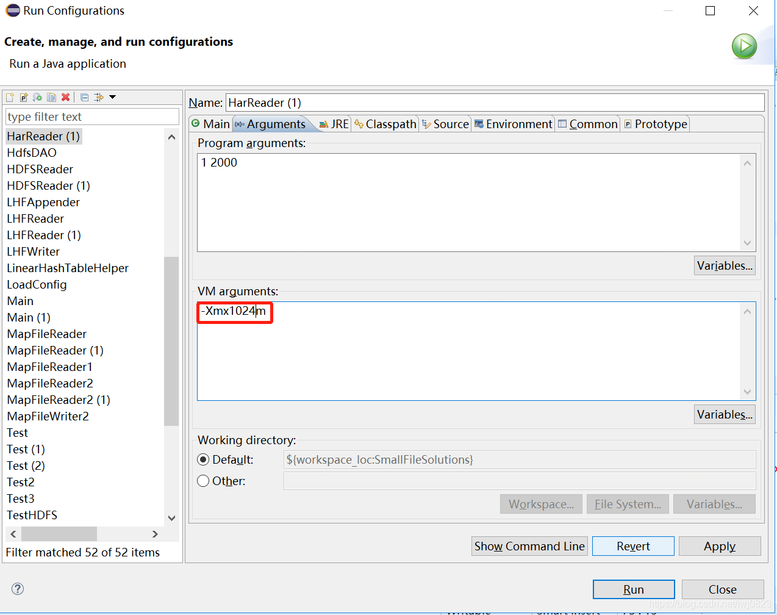Delete the selected launch configuration
777x615 pixels.
[x=66, y=97]
